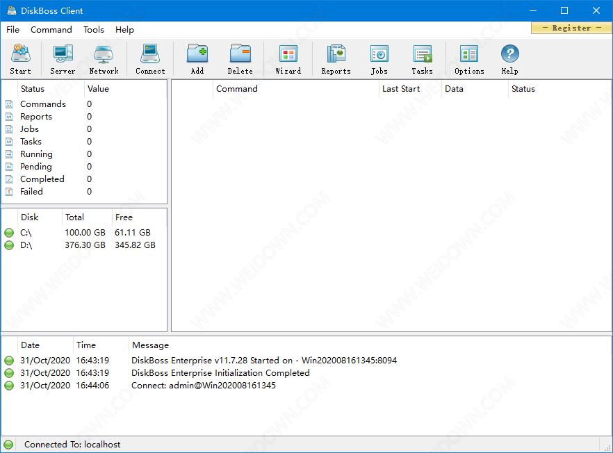The height and width of the screenshot is (453, 613).
Task: Click the icon beside Pending status row
Action: pos(9,167)
